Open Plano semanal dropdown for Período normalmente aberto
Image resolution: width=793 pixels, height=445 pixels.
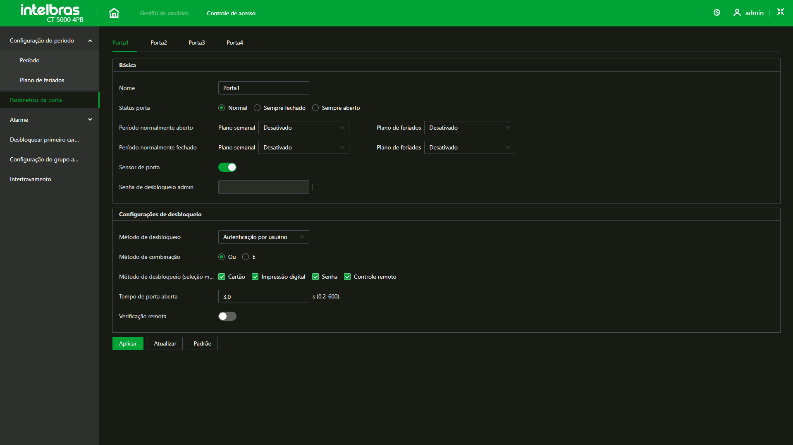pyautogui.click(x=303, y=128)
